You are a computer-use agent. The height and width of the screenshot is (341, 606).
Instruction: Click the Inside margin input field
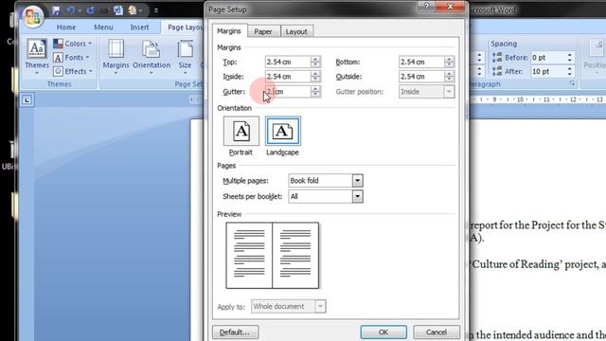[288, 77]
